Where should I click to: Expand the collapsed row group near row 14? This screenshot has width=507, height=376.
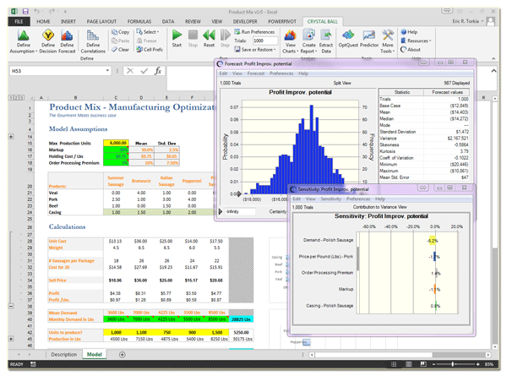tap(11, 137)
